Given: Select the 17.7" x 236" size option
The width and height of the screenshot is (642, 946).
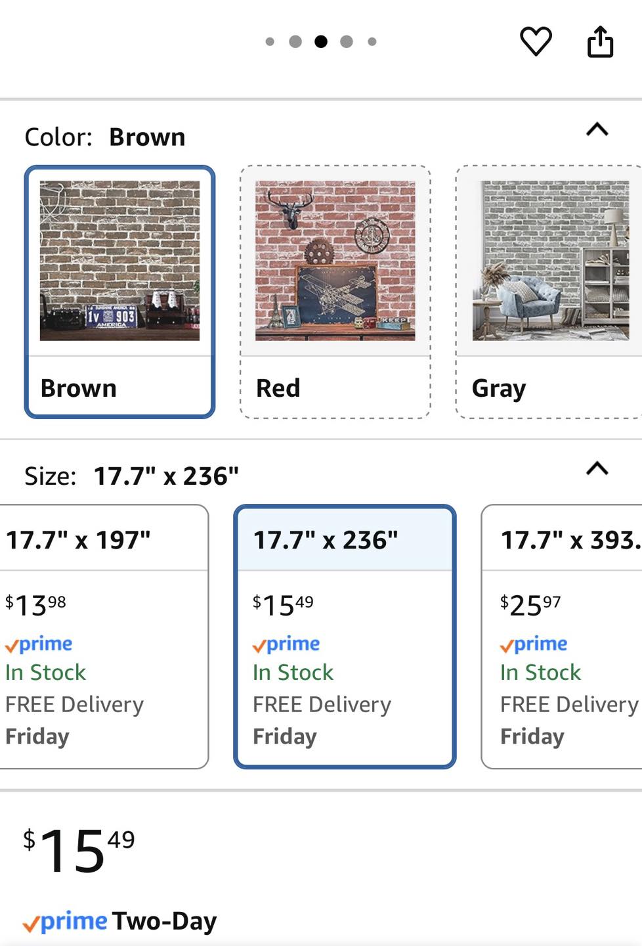Looking at the screenshot, I should [345, 636].
